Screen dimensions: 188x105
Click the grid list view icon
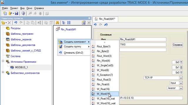69,23
